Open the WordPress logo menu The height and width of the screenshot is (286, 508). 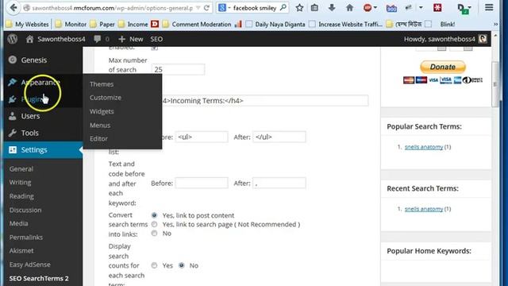(13, 39)
